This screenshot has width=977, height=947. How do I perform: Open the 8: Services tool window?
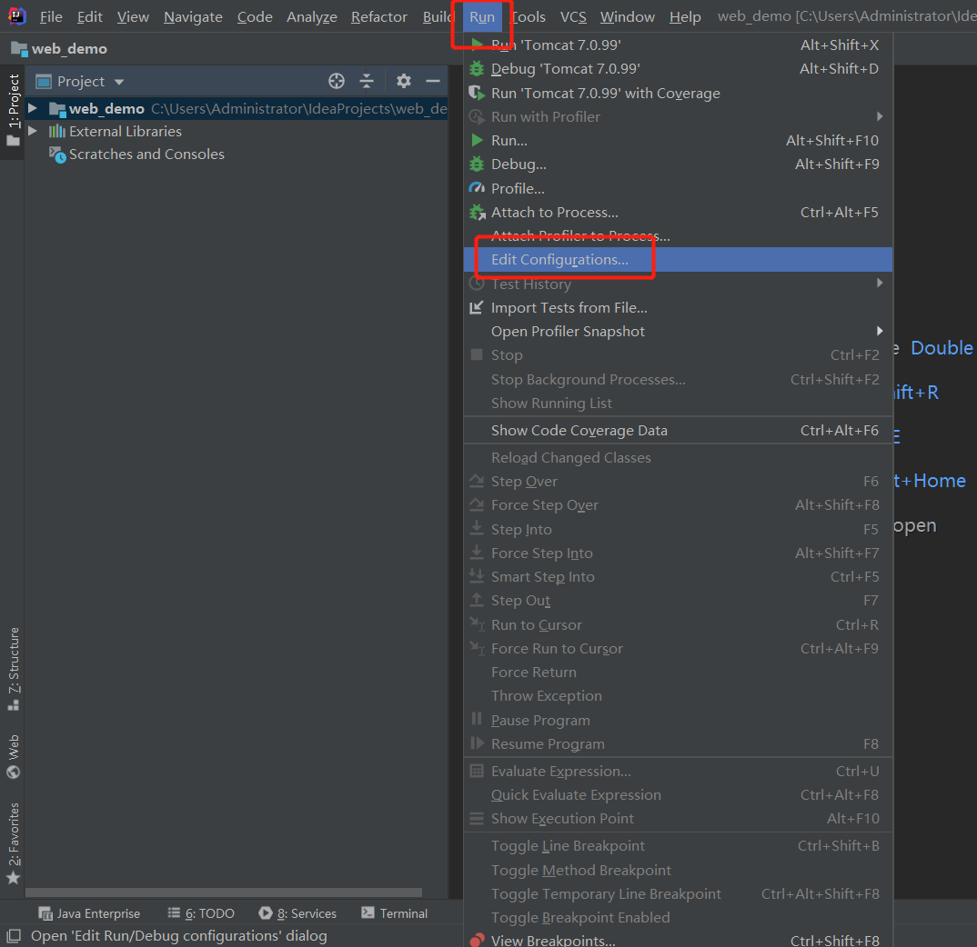coord(297,913)
